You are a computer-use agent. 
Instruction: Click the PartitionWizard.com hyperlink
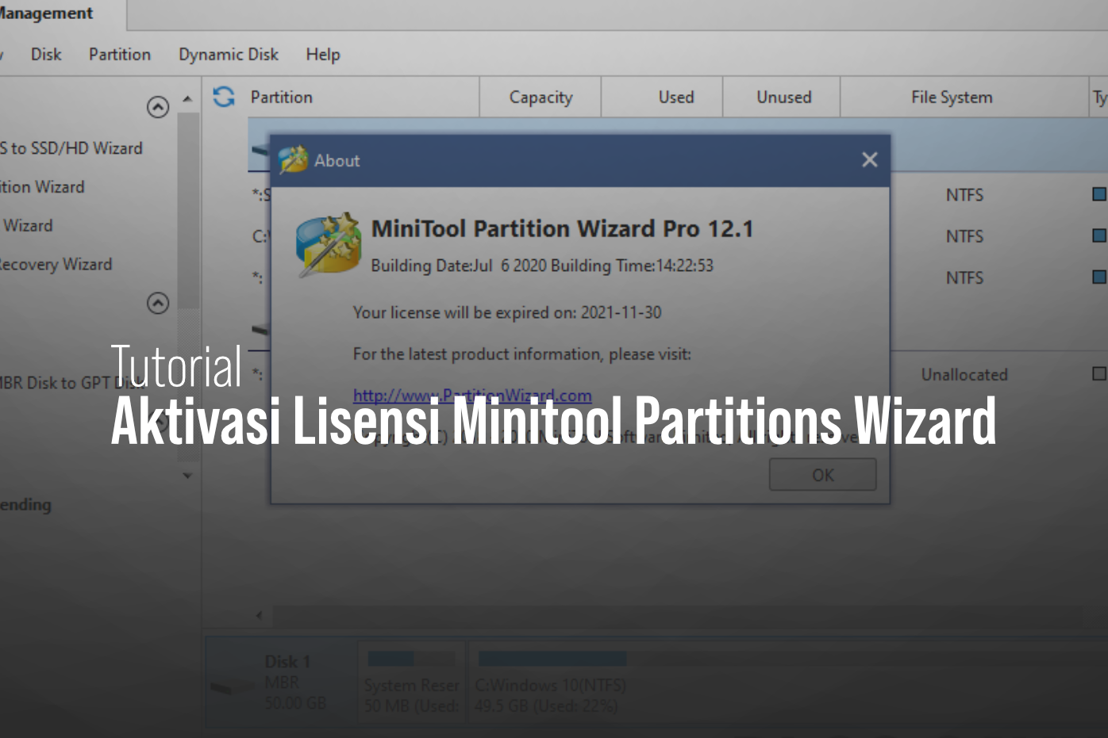tap(472, 395)
